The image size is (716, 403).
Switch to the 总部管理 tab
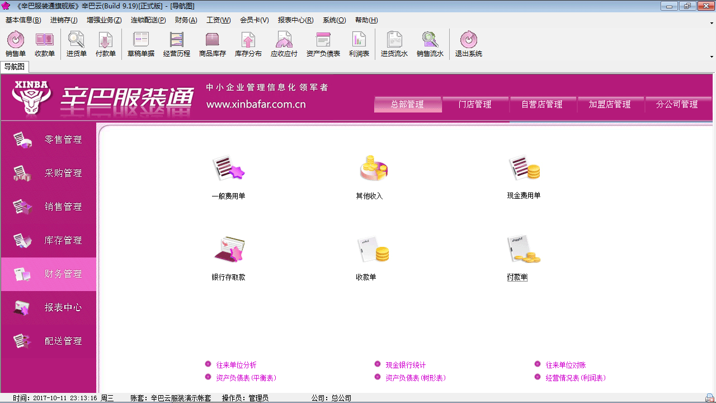click(x=408, y=104)
